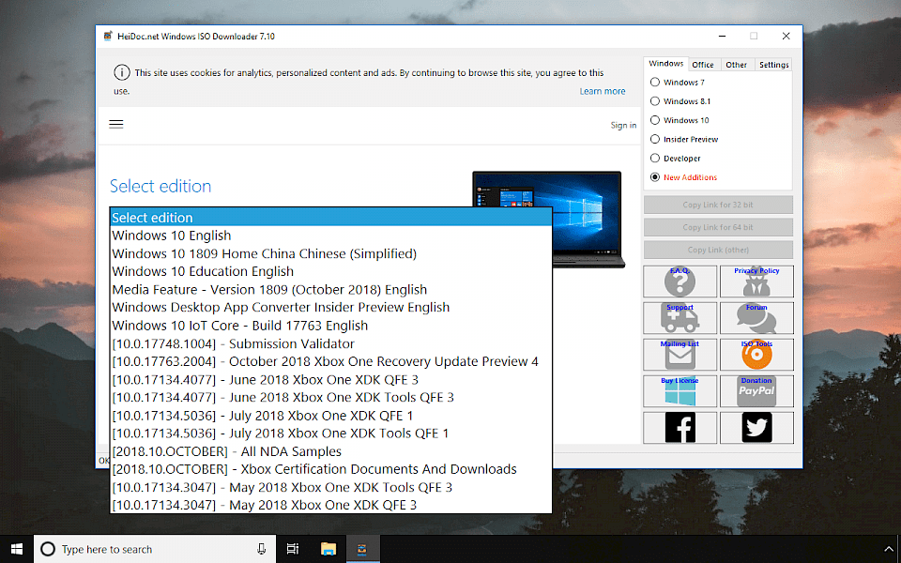Image resolution: width=901 pixels, height=563 pixels.
Task: Click the Buy License Windows logo icon
Action: click(680, 391)
